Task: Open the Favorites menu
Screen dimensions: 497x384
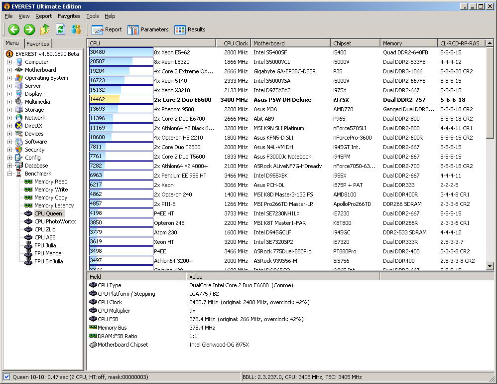Action: (69, 16)
